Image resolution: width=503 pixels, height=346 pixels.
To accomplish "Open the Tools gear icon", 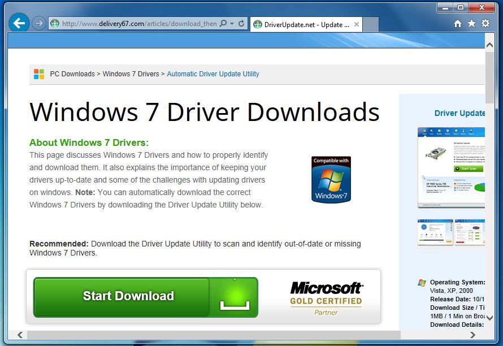I will click(485, 23).
